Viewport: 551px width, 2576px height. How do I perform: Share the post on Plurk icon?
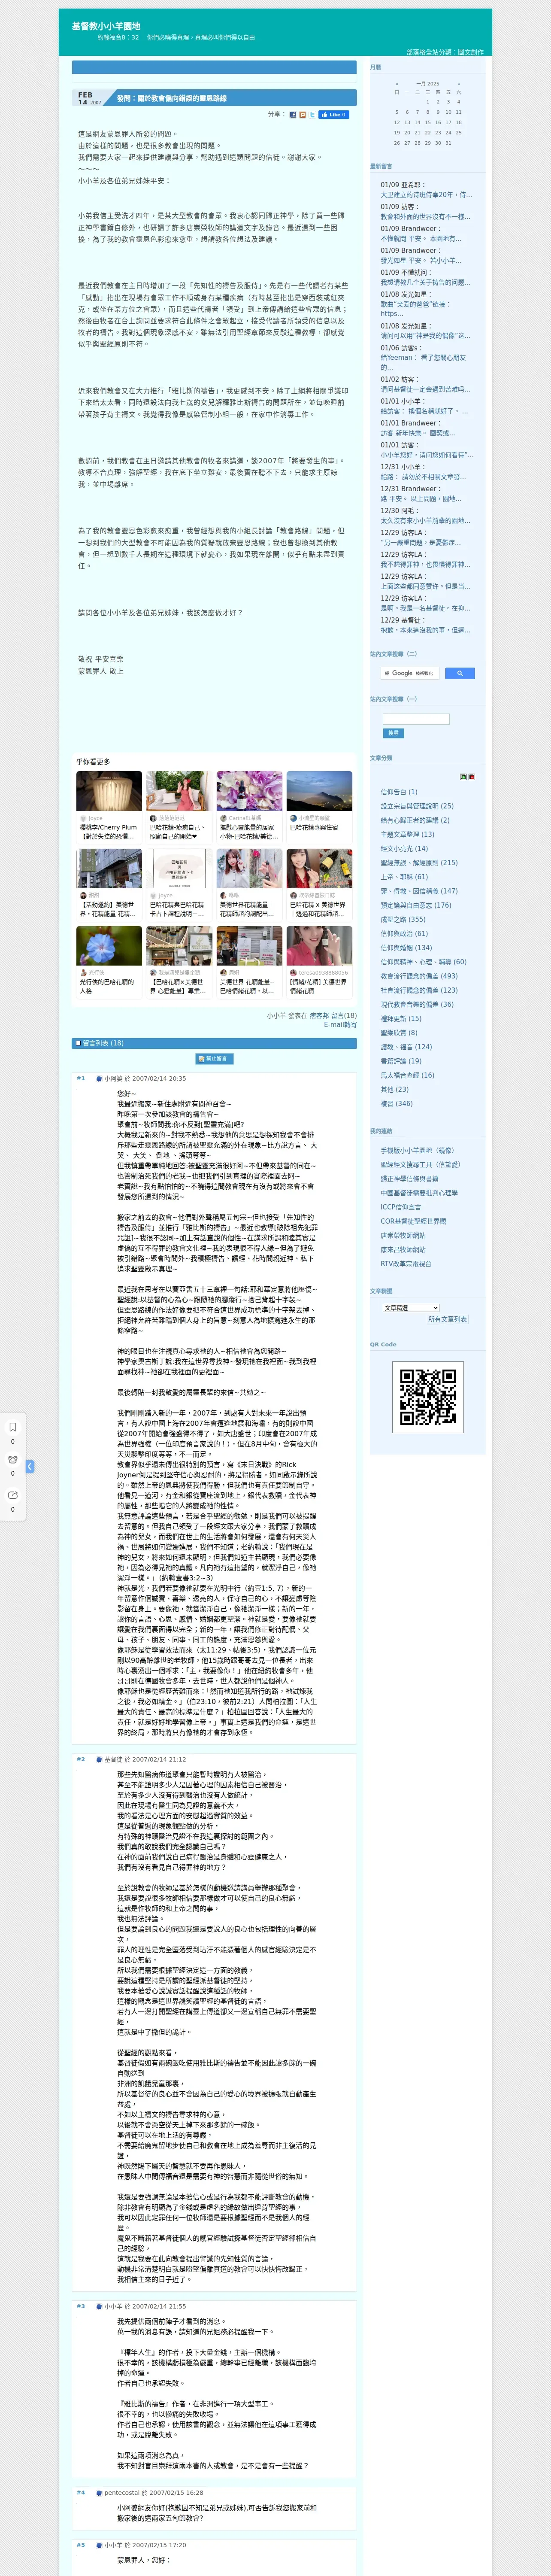pyautogui.click(x=303, y=114)
